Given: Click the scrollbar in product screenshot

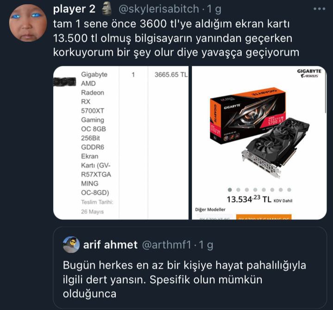Looking at the screenshot, I should click(x=325, y=91).
